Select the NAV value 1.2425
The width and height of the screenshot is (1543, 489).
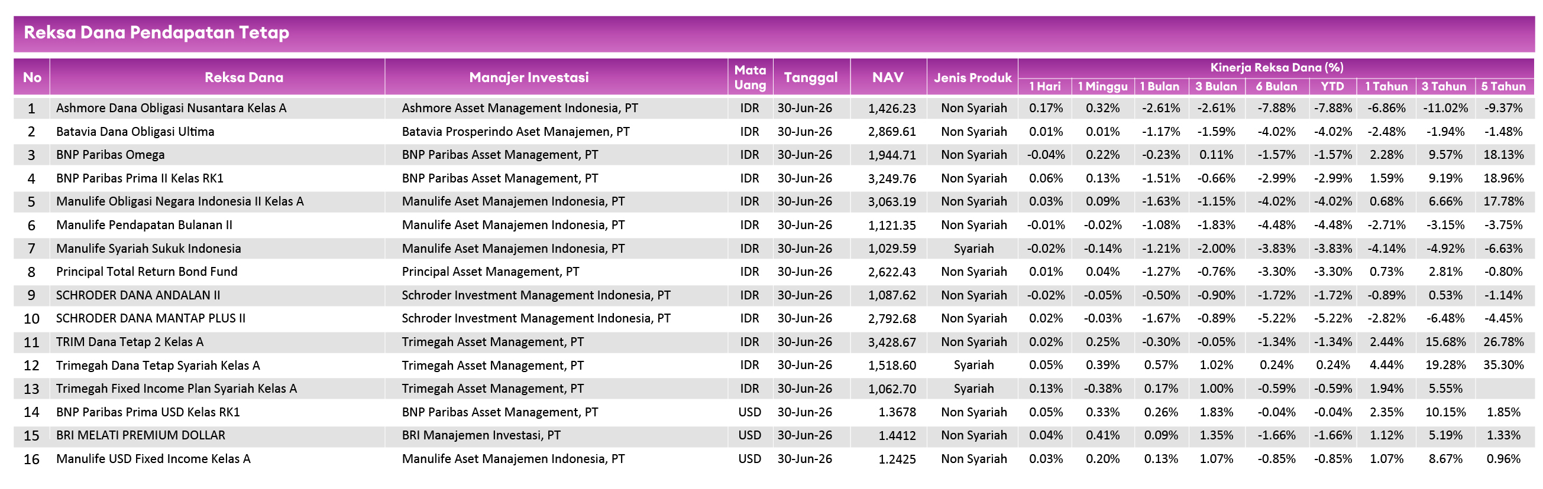point(897,458)
